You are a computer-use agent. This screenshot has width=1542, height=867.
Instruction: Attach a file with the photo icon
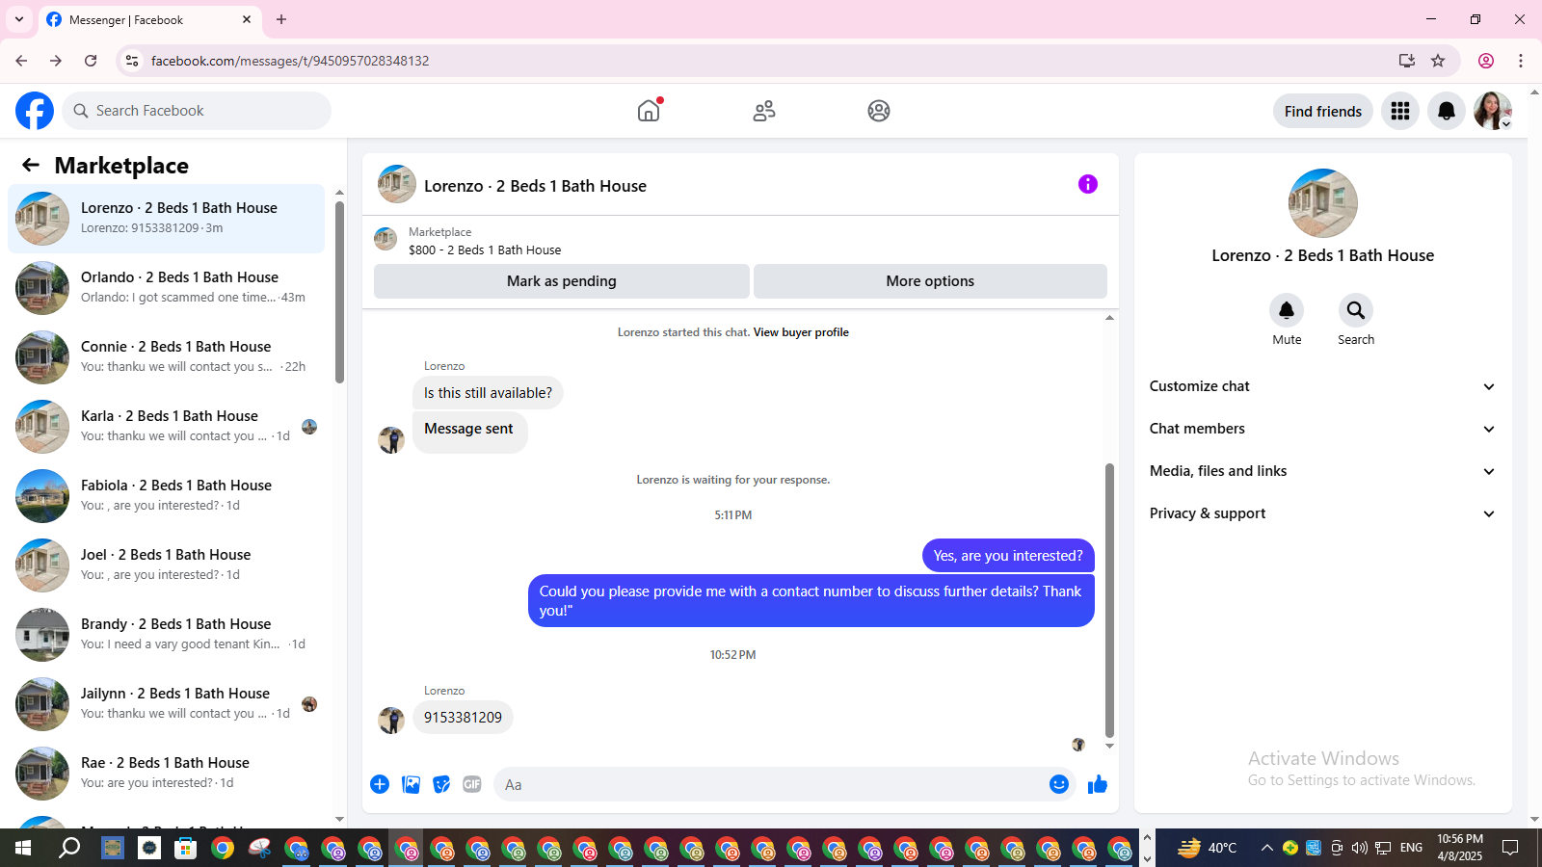point(411,784)
